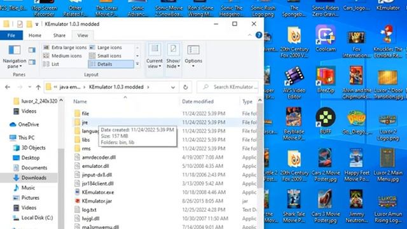407x229 pixels.
Task: Select Luxor 2 Main Menu.jpg desktop icon
Action: point(387,165)
